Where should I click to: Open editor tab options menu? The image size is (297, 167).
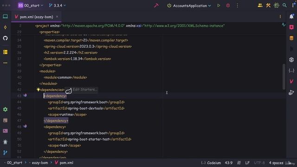[x=280, y=17]
